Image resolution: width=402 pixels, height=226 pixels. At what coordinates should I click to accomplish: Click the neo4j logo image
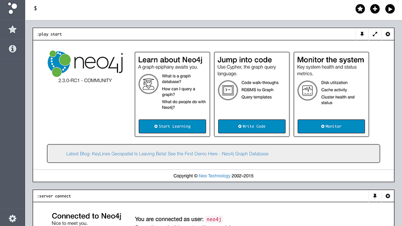point(85,63)
